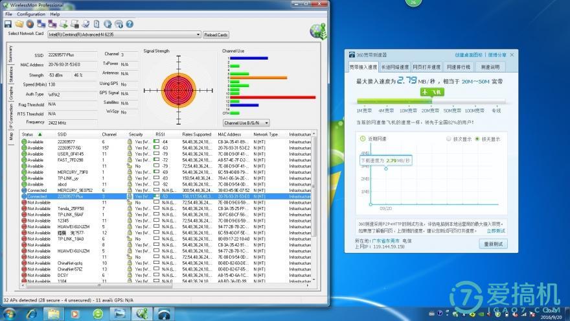Click the WirelessMon globe logo icon
570x321 pixels.
coord(318,31)
